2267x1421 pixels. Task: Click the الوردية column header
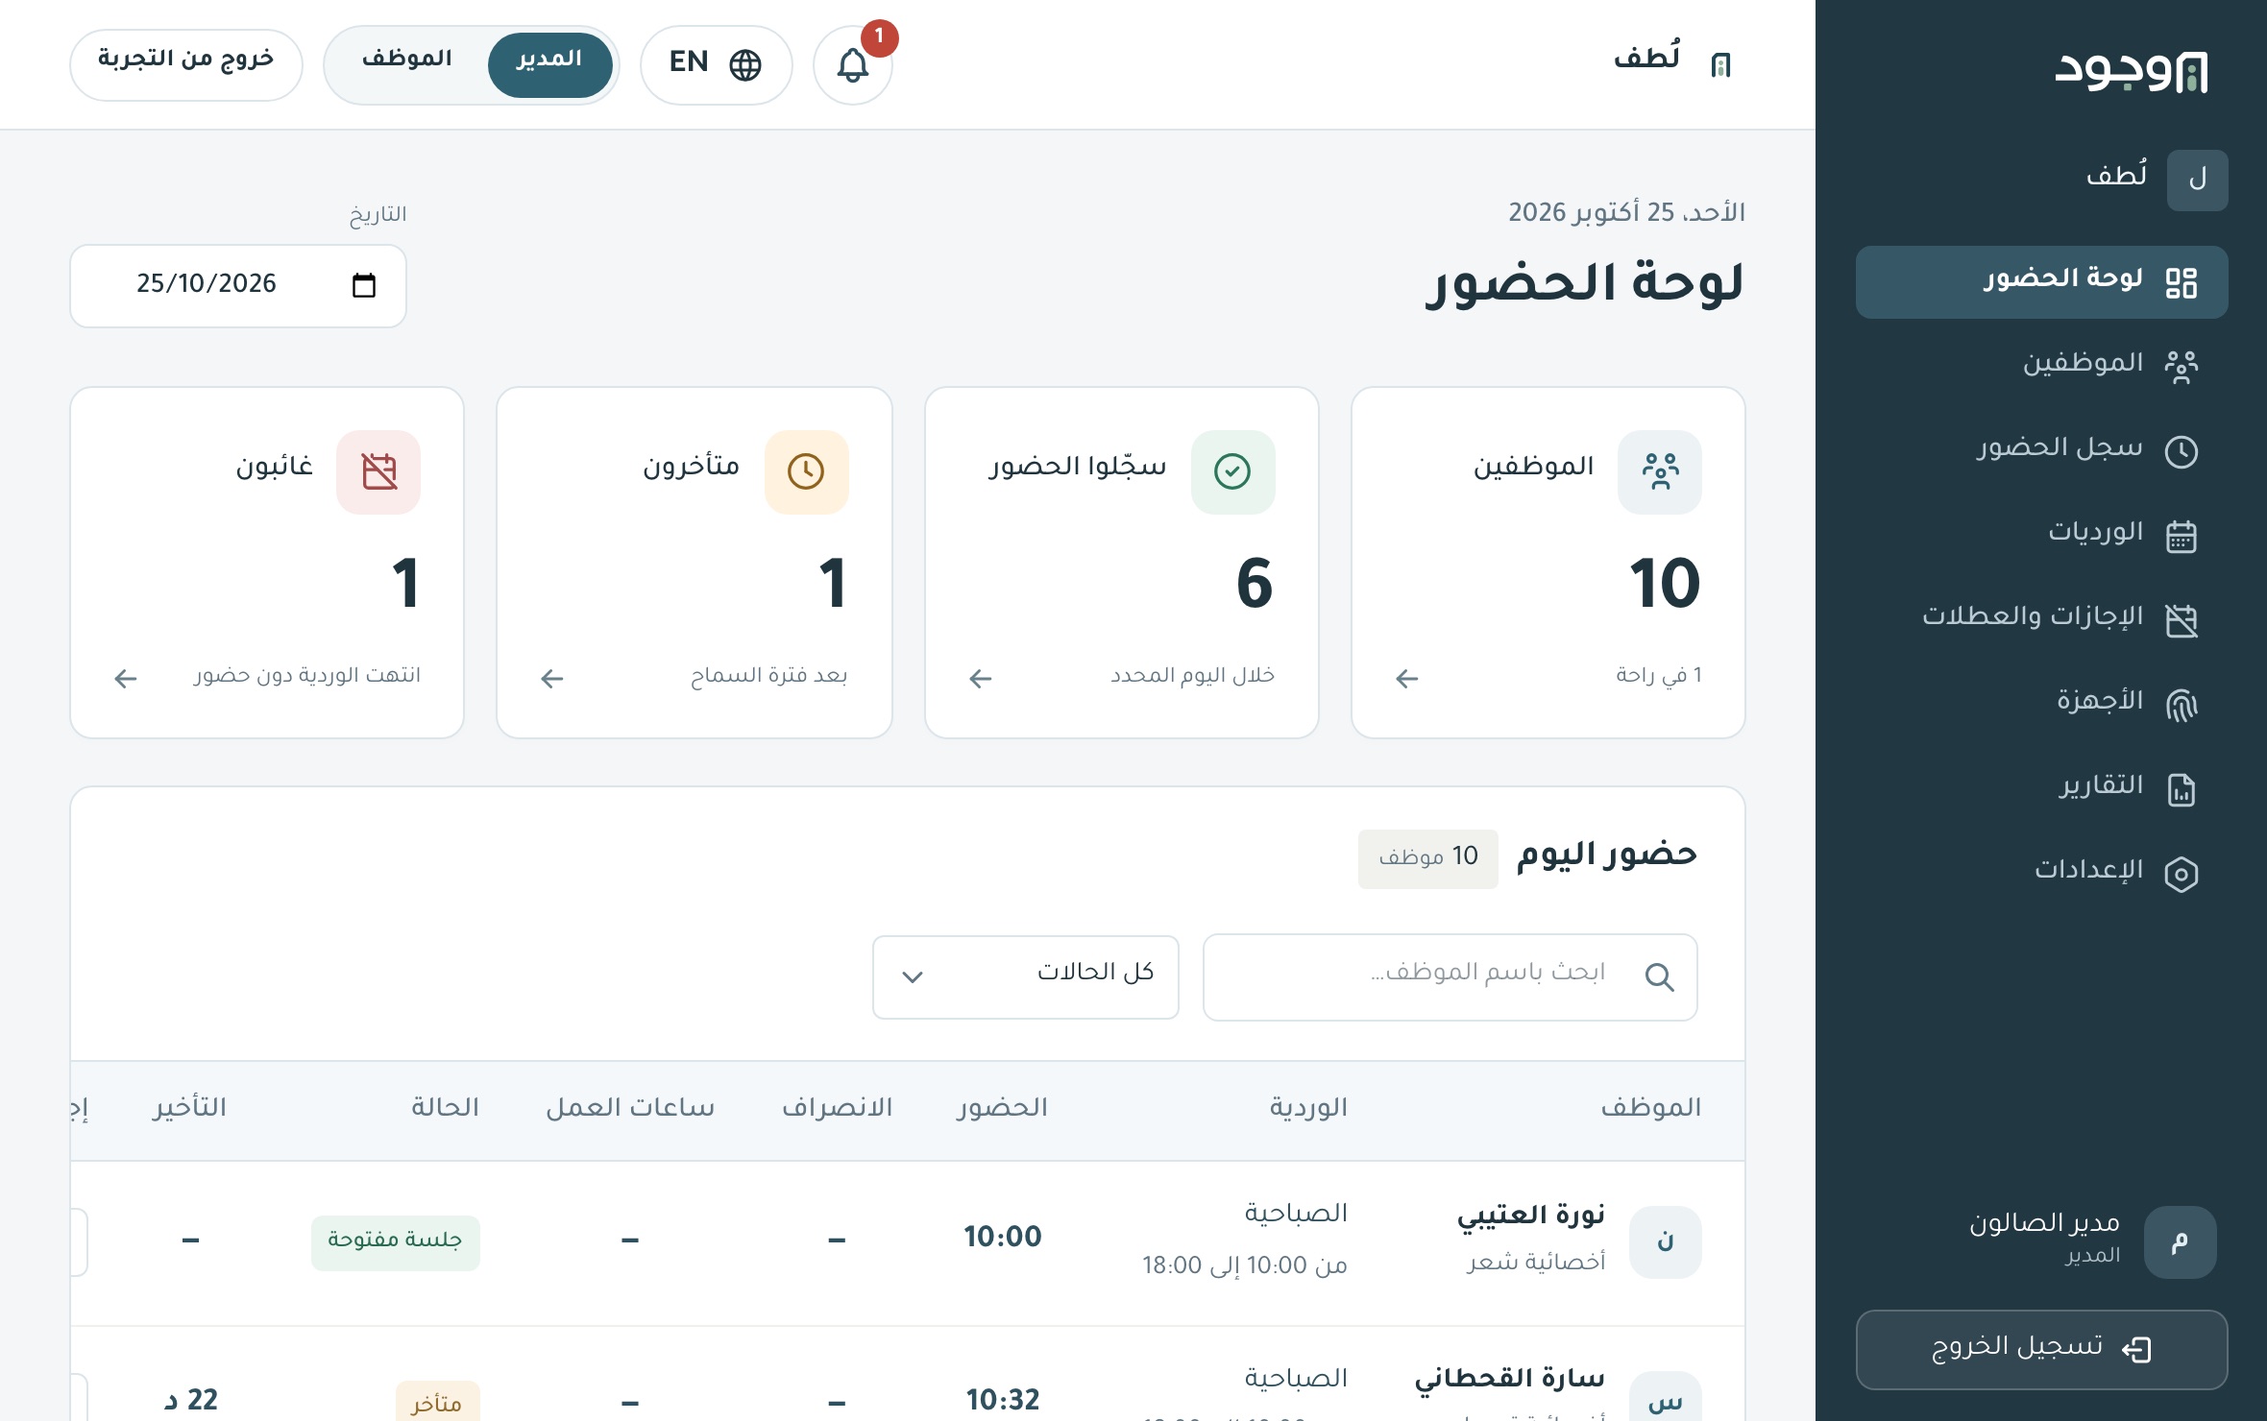click(1308, 1108)
